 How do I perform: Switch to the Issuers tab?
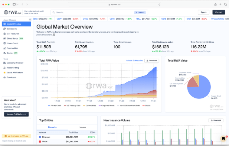(x=83, y=127)
